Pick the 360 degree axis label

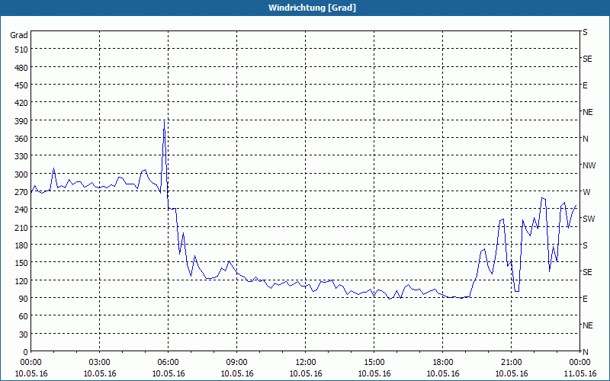(x=21, y=139)
